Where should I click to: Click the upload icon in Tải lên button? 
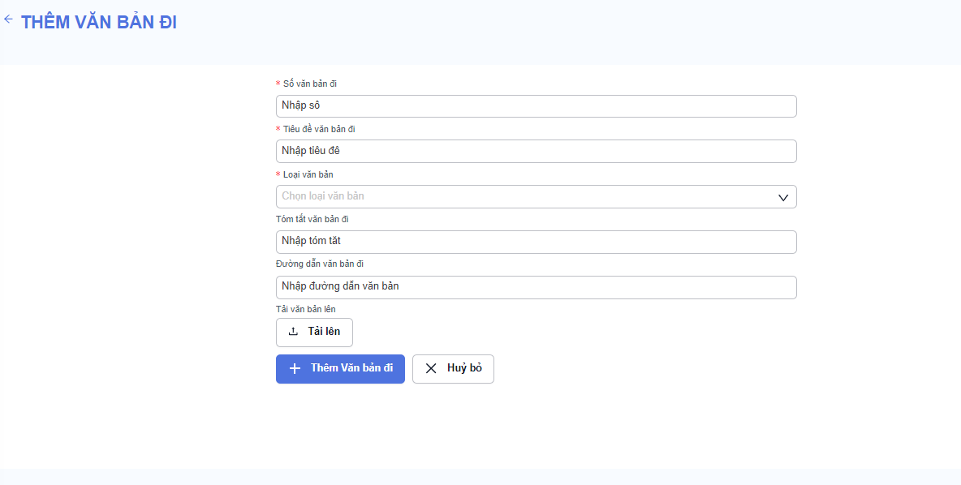pyautogui.click(x=294, y=331)
